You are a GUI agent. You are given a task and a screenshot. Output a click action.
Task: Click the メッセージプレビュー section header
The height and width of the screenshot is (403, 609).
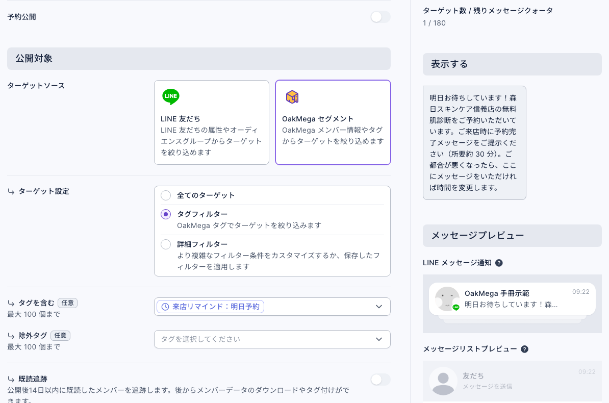(x=512, y=236)
